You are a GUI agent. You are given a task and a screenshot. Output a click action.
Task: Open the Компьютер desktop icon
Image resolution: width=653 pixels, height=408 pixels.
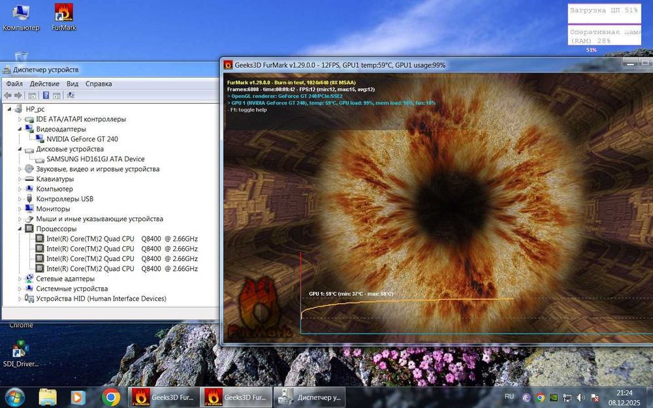pyautogui.click(x=21, y=18)
